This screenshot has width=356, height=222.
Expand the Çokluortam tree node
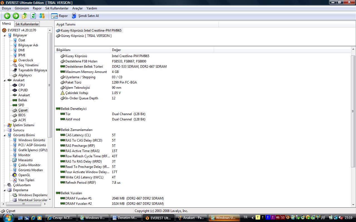tap(4, 185)
